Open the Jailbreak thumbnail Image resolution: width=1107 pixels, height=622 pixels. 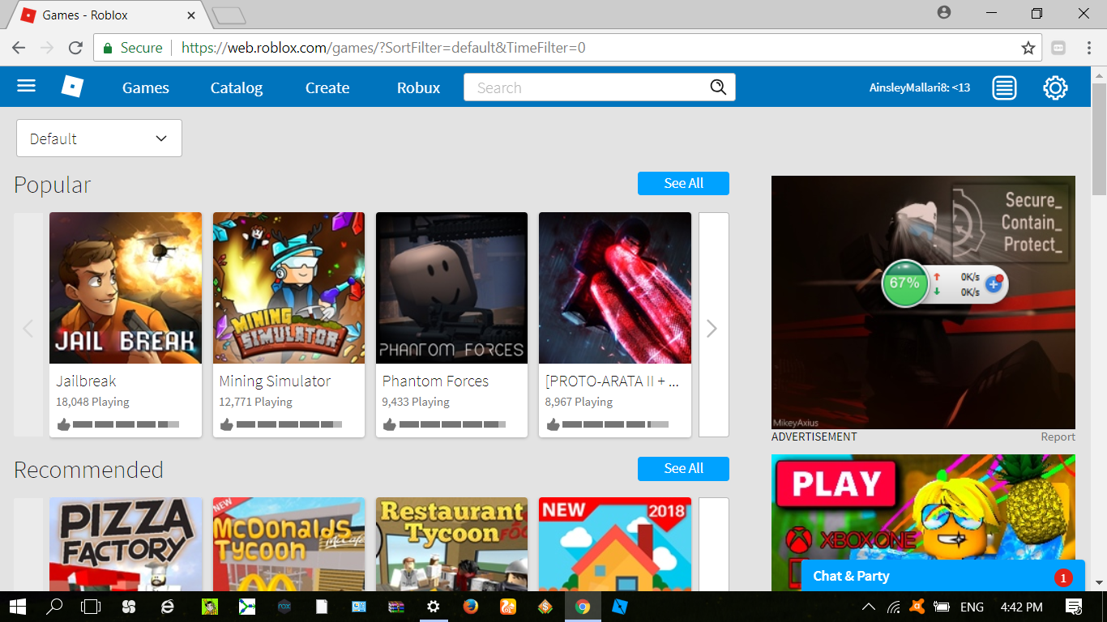coord(126,288)
